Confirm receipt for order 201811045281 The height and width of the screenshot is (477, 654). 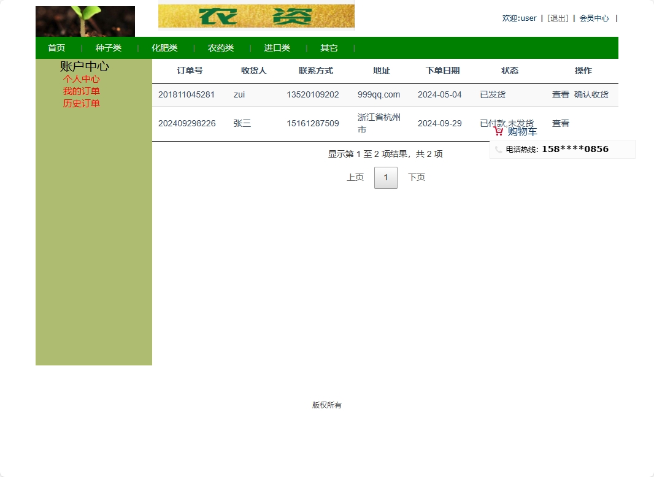click(x=591, y=95)
